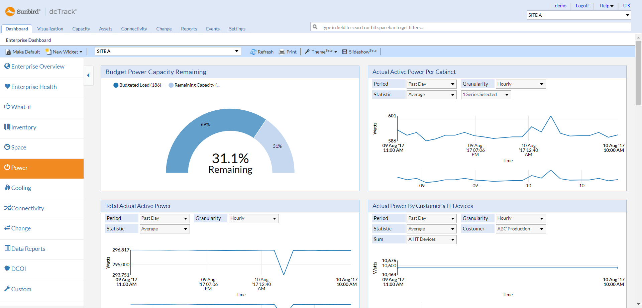Select the Power section in the sidebar
Image resolution: width=642 pixels, height=308 pixels.
coord(19,168)
